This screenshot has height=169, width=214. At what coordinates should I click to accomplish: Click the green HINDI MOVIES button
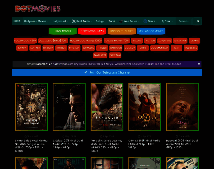point(63,31)
